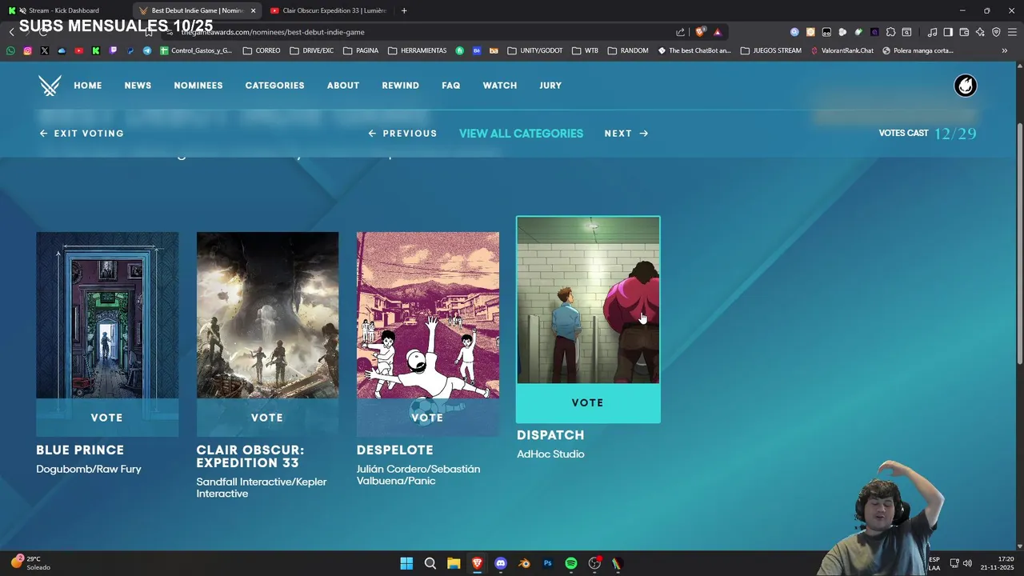Click the weather widget showing 29°C Soleado
The image size is (1024, 576).
tap(30, 563)
